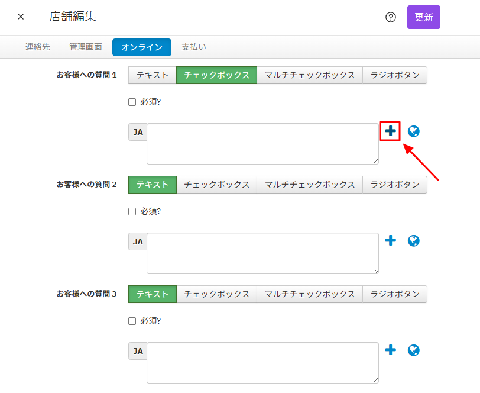Viewport: 480px width, 393px height.
Task: Choose ラジオボタン type for question 2
Action: [395, 185]
